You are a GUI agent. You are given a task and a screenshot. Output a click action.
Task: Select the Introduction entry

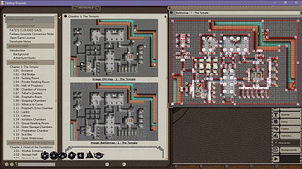17,50
